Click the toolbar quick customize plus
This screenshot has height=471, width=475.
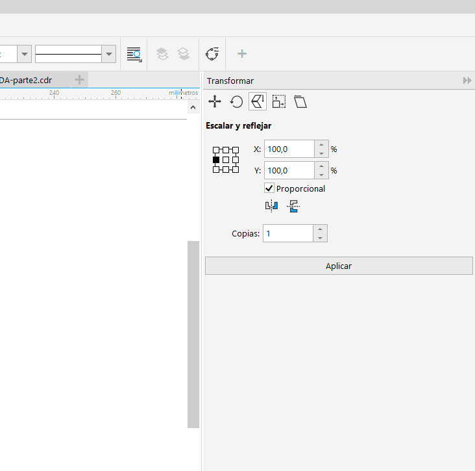point(242,54)
